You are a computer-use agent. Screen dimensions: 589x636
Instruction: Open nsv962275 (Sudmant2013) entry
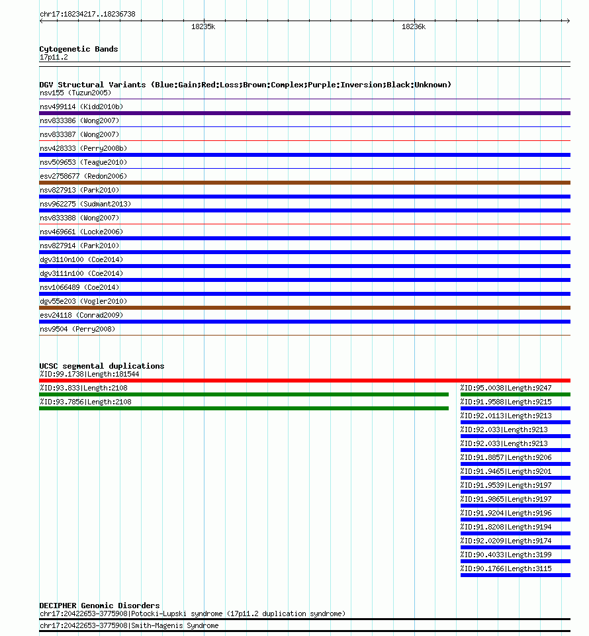pos(85,204)
